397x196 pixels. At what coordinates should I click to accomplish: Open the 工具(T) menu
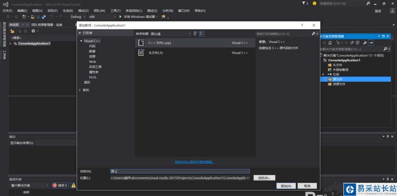pyautogui.click(x=115, y=11)
